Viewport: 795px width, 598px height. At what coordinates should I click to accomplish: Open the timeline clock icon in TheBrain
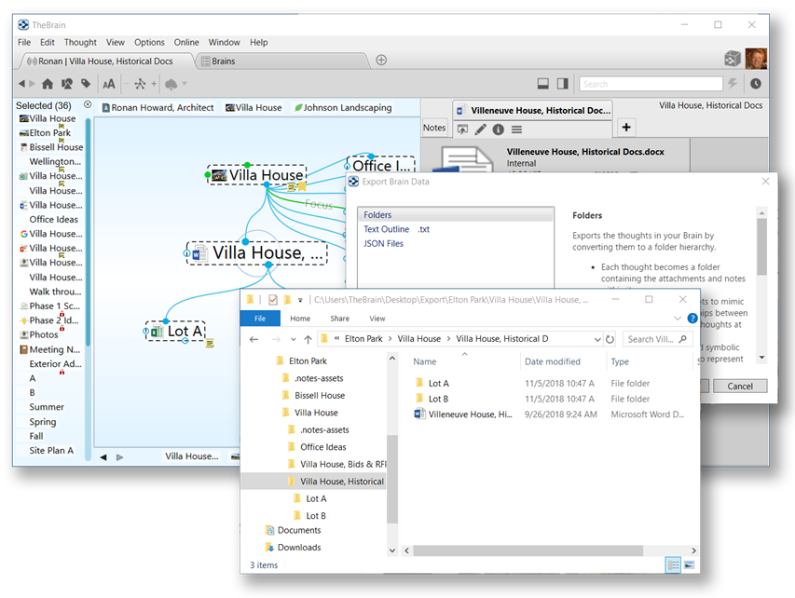[x=756, y=84]
